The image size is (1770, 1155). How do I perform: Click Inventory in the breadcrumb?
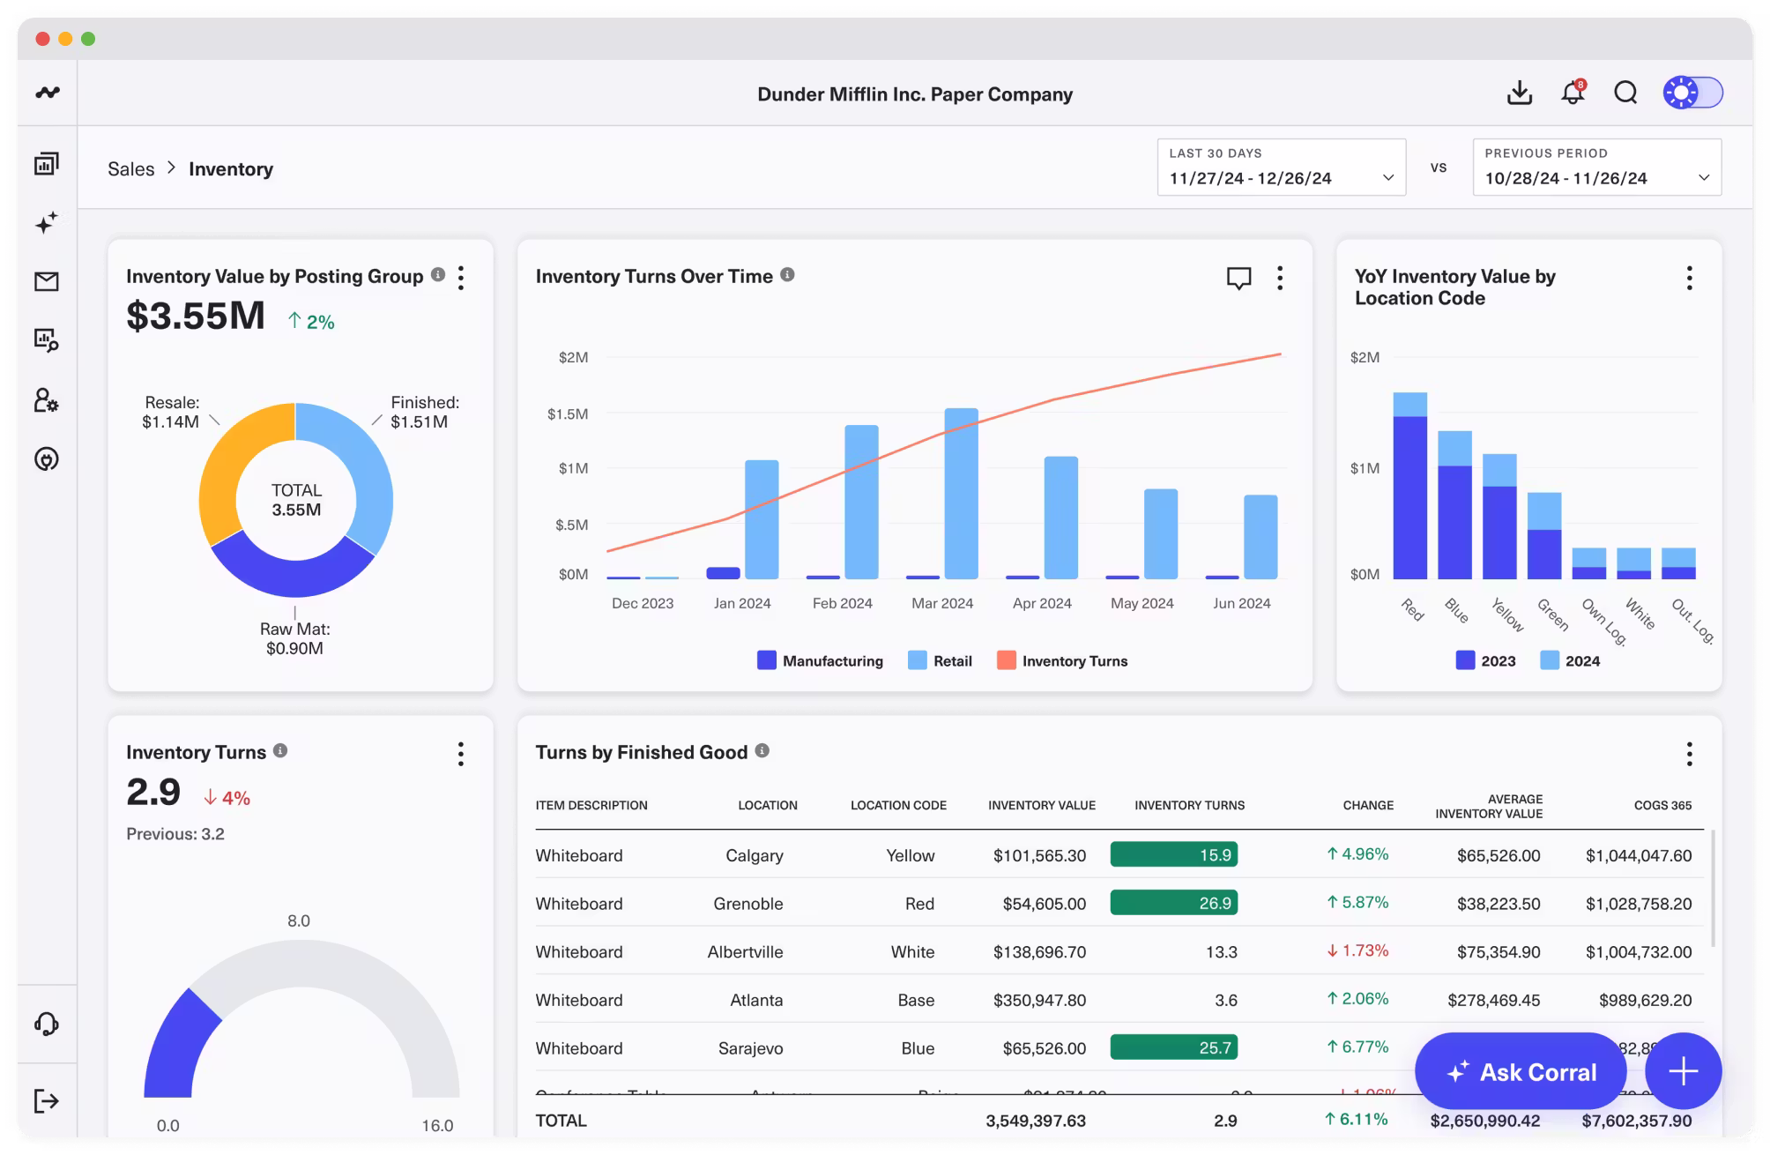(231, 169)
